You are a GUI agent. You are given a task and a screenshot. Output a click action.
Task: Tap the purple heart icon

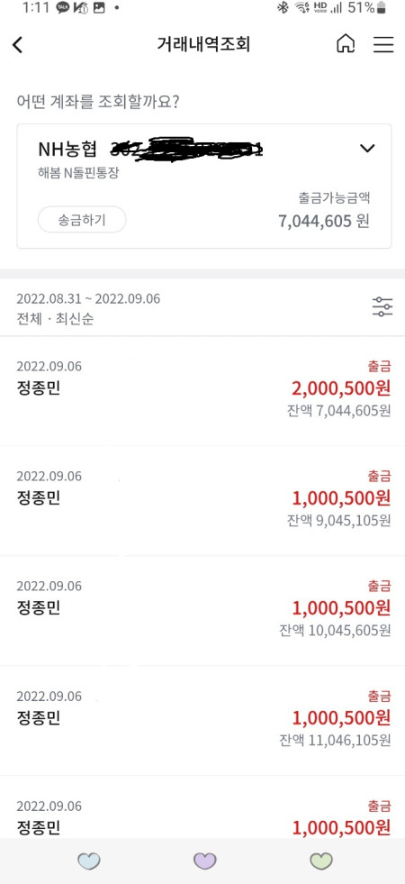(205, 861)
